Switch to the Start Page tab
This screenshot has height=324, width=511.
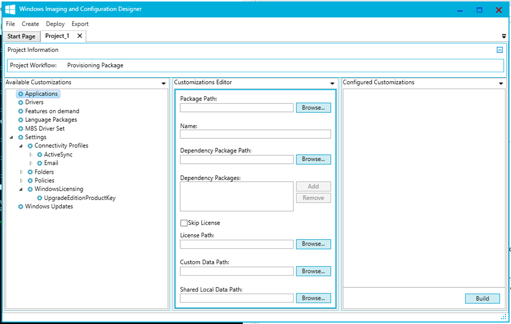pos(21,36)
